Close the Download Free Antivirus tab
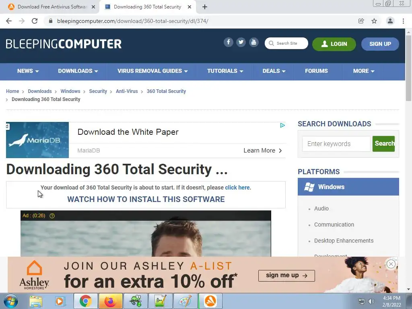 [x=93, y=7]
